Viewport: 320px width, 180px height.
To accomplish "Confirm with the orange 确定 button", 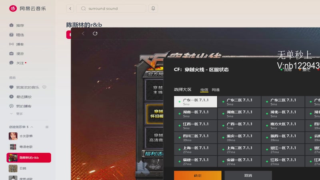I will click(x=198, y=176).
